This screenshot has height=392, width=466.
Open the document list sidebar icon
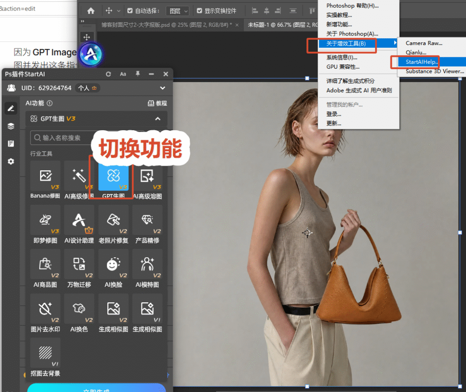coord(11,144)
